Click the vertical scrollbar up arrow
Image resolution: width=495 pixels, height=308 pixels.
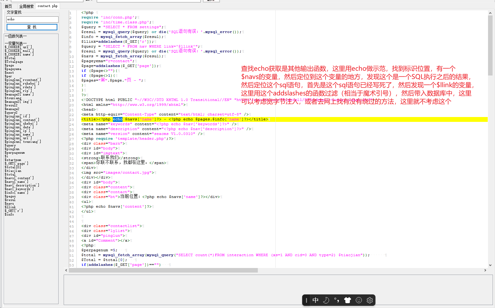coord(490,13)
